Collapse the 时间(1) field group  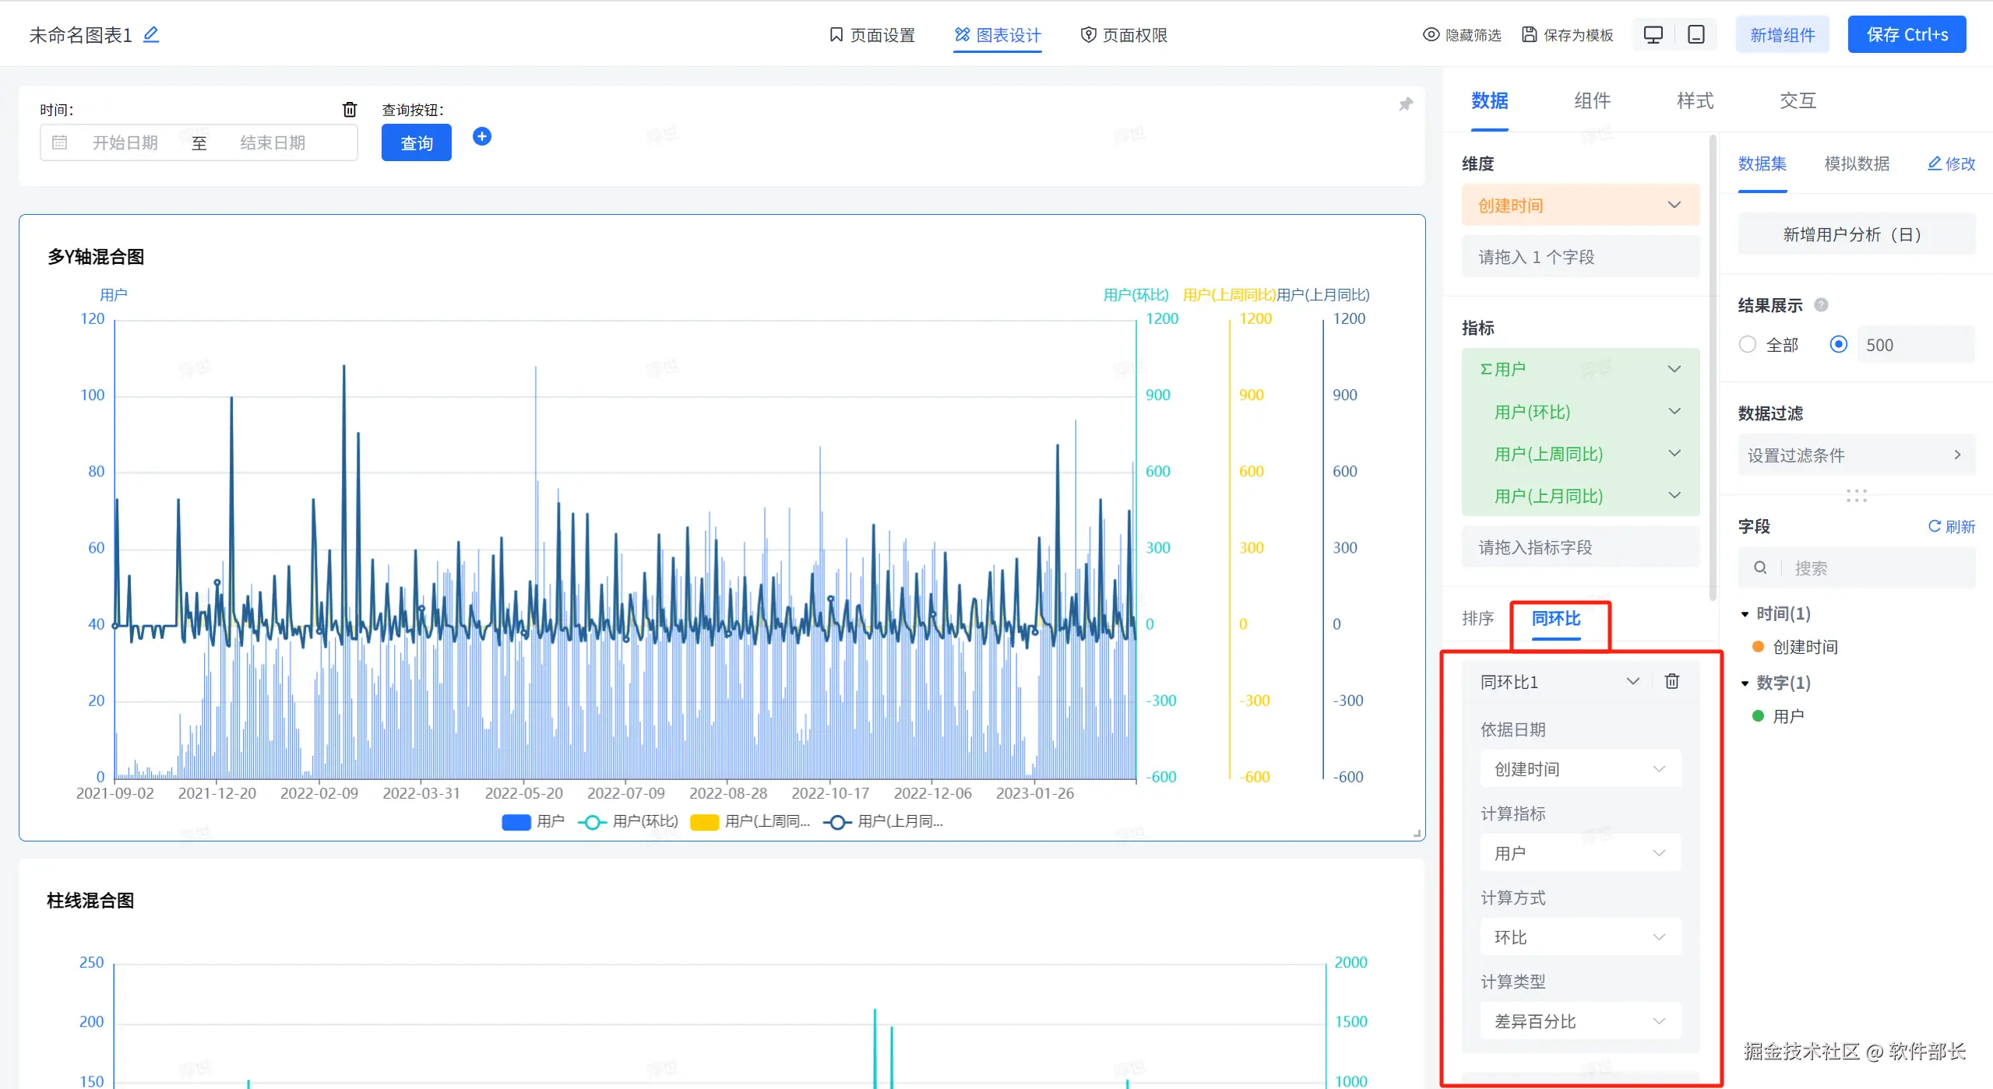click(x=1745, y=614)
